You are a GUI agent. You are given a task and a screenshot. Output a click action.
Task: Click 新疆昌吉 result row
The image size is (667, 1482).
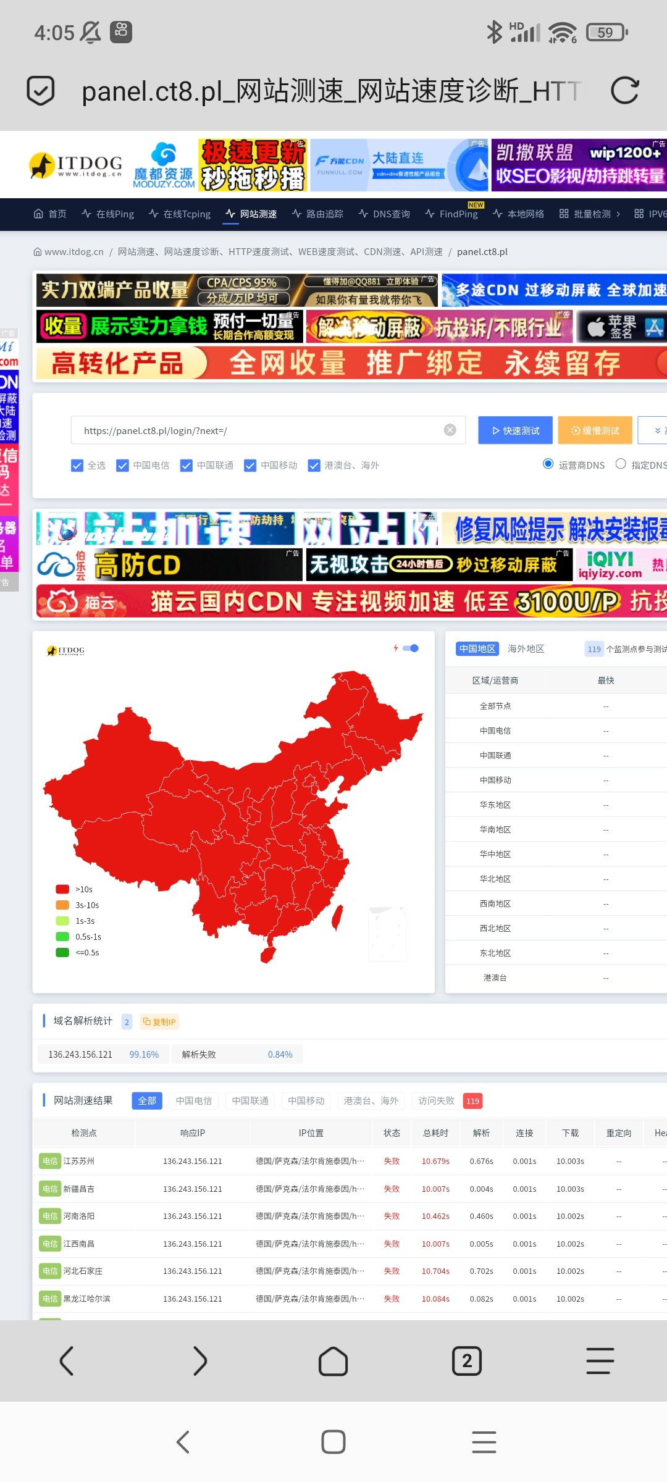(350, 1189)
